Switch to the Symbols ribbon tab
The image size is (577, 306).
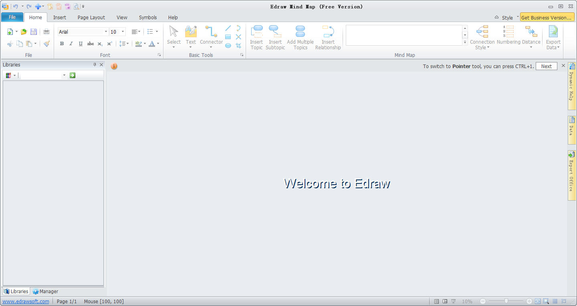[148, 17]
